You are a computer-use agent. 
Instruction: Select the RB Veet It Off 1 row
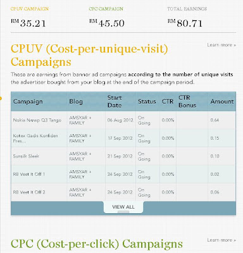pyautogui.click(x=123, y=174)
